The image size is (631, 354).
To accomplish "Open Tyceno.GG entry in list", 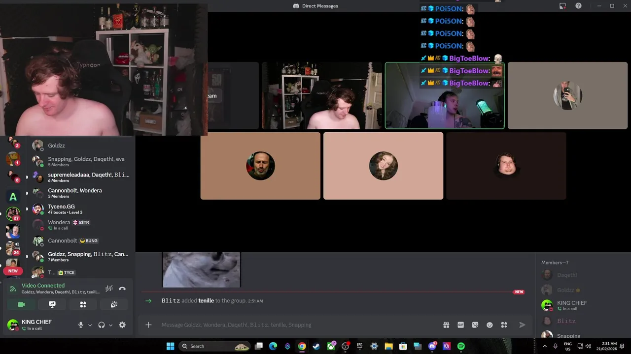I will point(81,209).
